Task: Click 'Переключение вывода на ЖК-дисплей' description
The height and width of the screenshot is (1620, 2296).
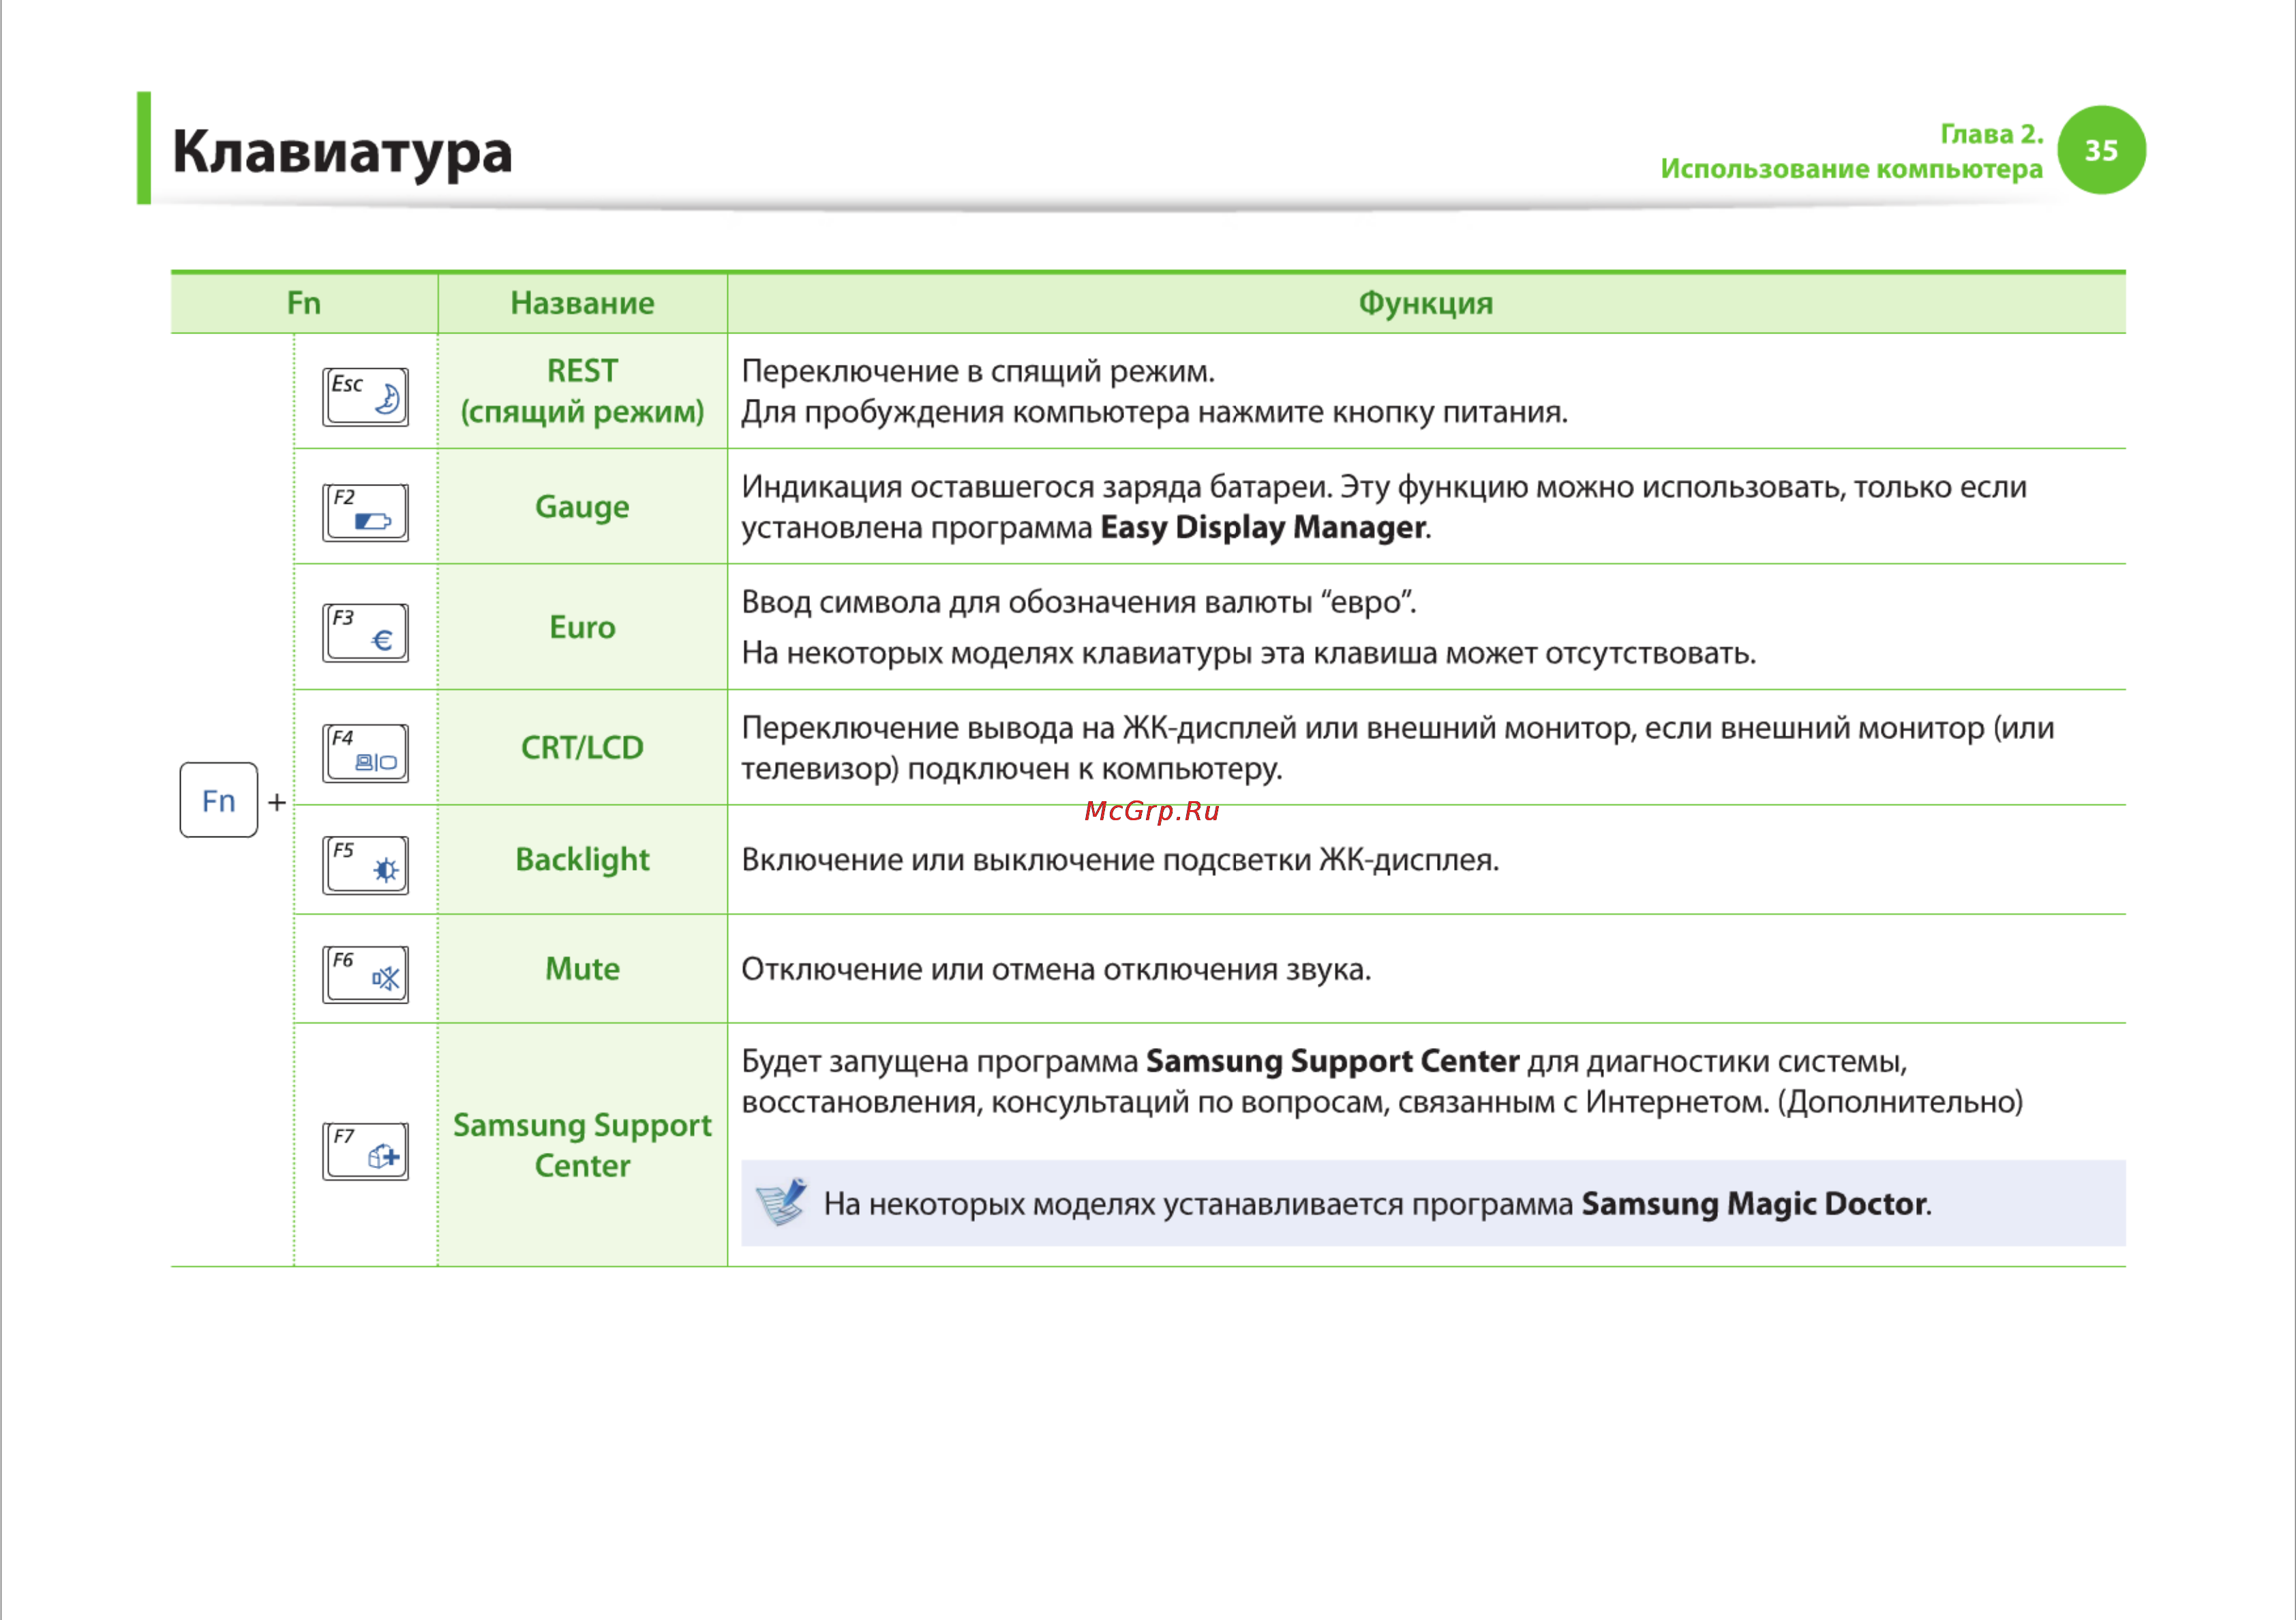Action: click(x=1397, y=748)
